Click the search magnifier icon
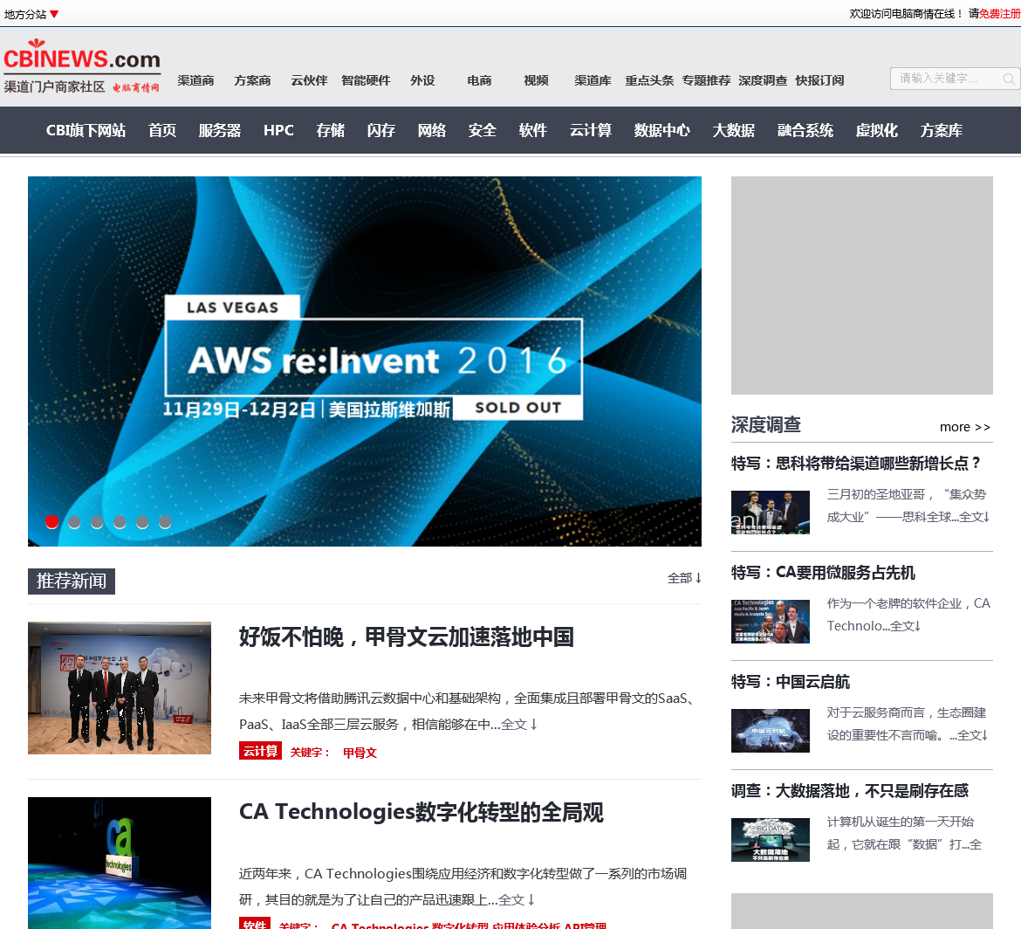Image resolution: width=1021 pixels, height=929 pixels. click(1009, 79)
